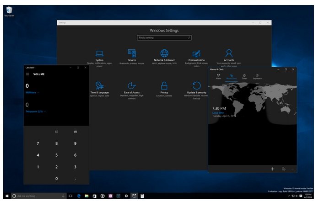Expand the Teaspoons (US) unit dropdown

point(36,111)
